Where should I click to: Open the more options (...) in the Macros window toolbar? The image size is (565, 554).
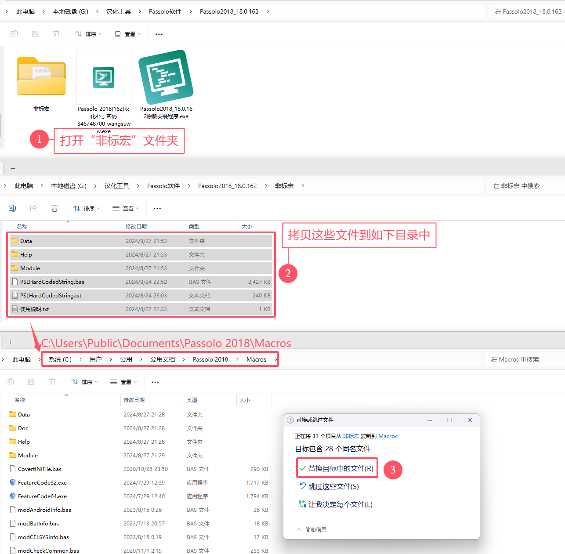click(155, 382)
